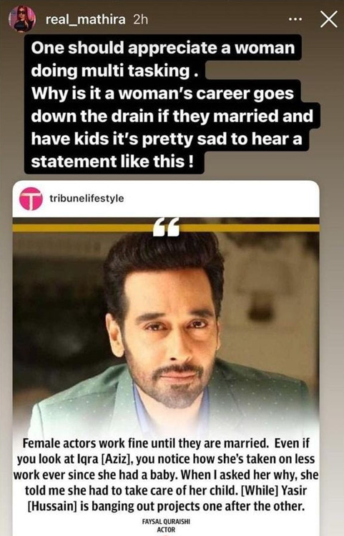Viewport: 344px width, 536px height.
Task: Open the three-dots more options menu
Action: pyautogui.click(x=295, y=20)
